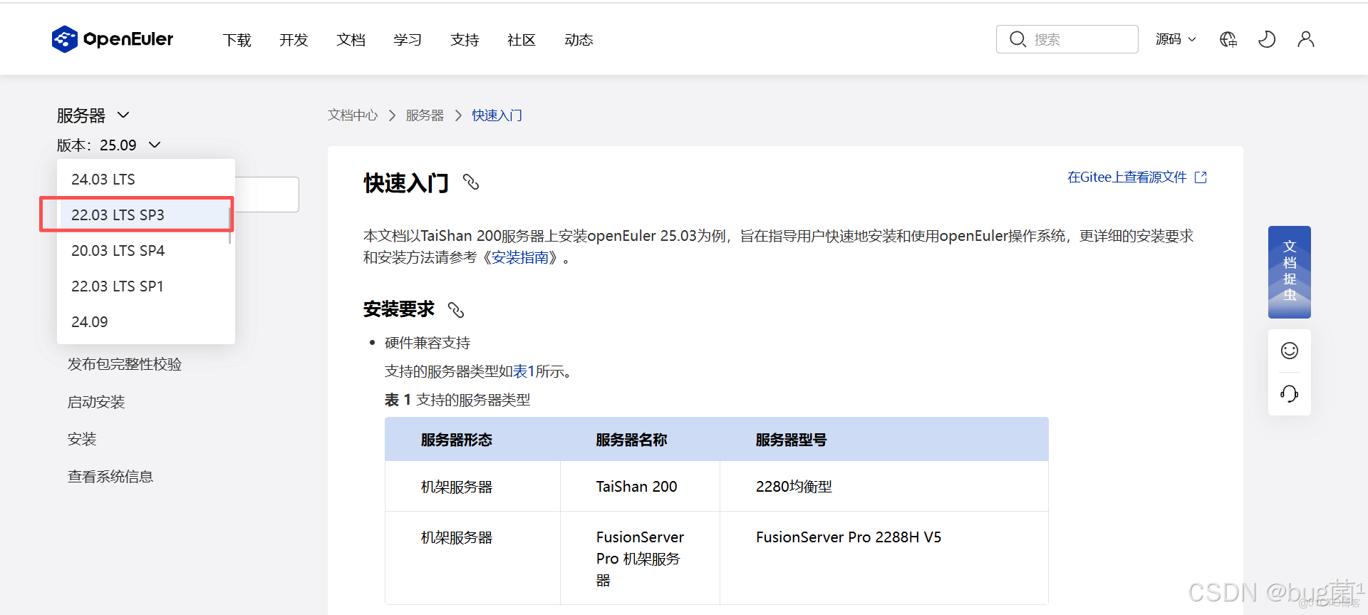This screenshot has height=615, width=1368.
Task: Click the smiley feedback icon
Action: [x=1290, y=351]
